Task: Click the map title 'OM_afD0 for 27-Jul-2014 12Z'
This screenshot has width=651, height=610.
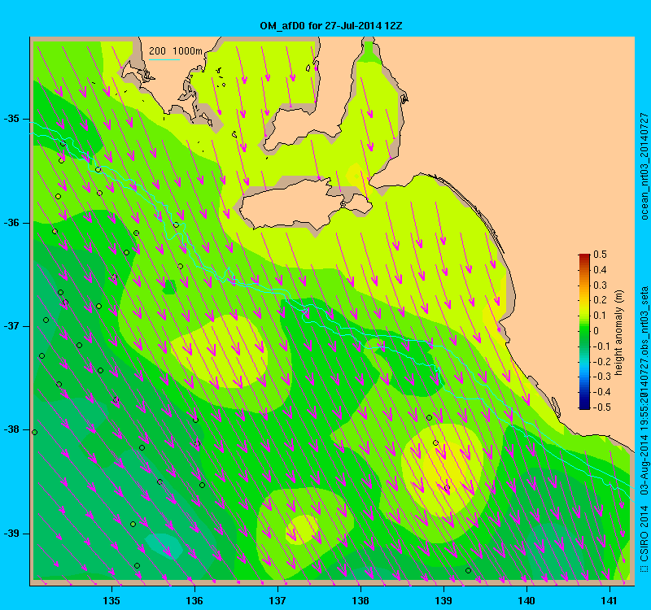Action: click(331, 26)
